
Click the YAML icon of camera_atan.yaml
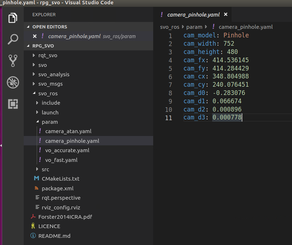click(40, 131)
